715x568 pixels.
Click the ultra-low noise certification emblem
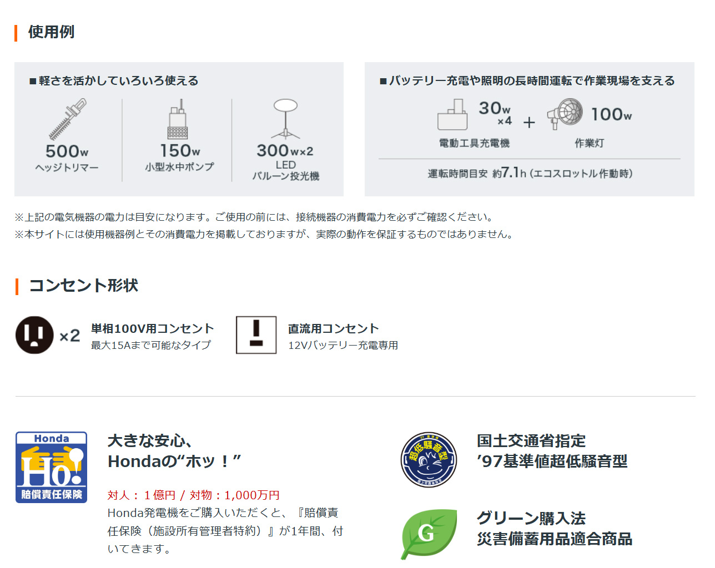click(x=429, y=460)
